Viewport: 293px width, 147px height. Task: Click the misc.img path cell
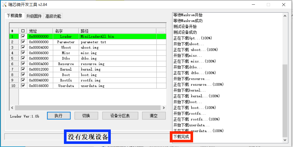[118, 53]
